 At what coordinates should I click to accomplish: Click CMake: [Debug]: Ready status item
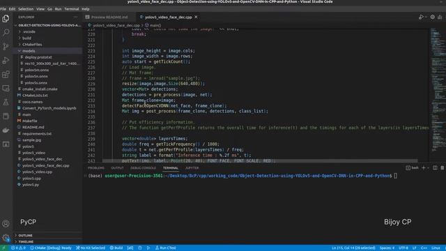51,248
